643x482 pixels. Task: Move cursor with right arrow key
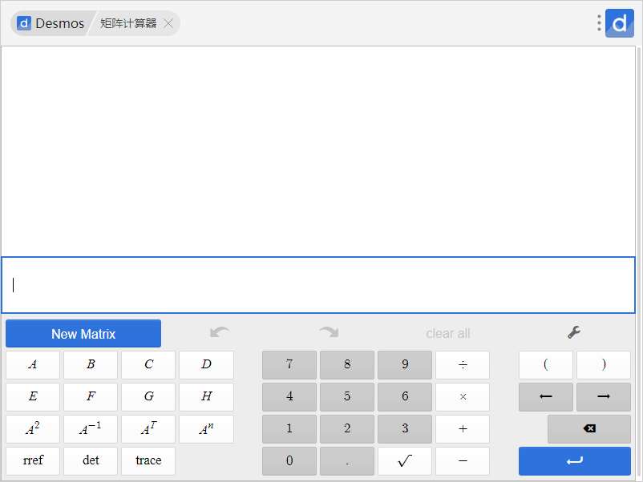pyautogui.click(x=604, y=397)
